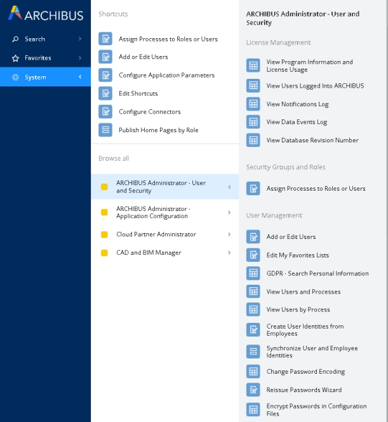The width and height of the screenshot is (388, 422).
Task: Open CAD and BIM Manager module
Action: [x=165, y=253]
